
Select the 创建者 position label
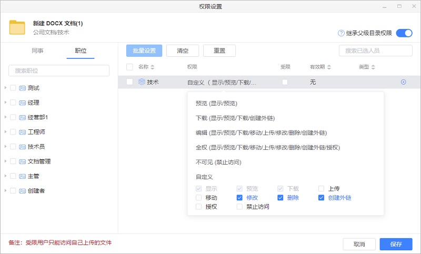[x=36, y=191]
